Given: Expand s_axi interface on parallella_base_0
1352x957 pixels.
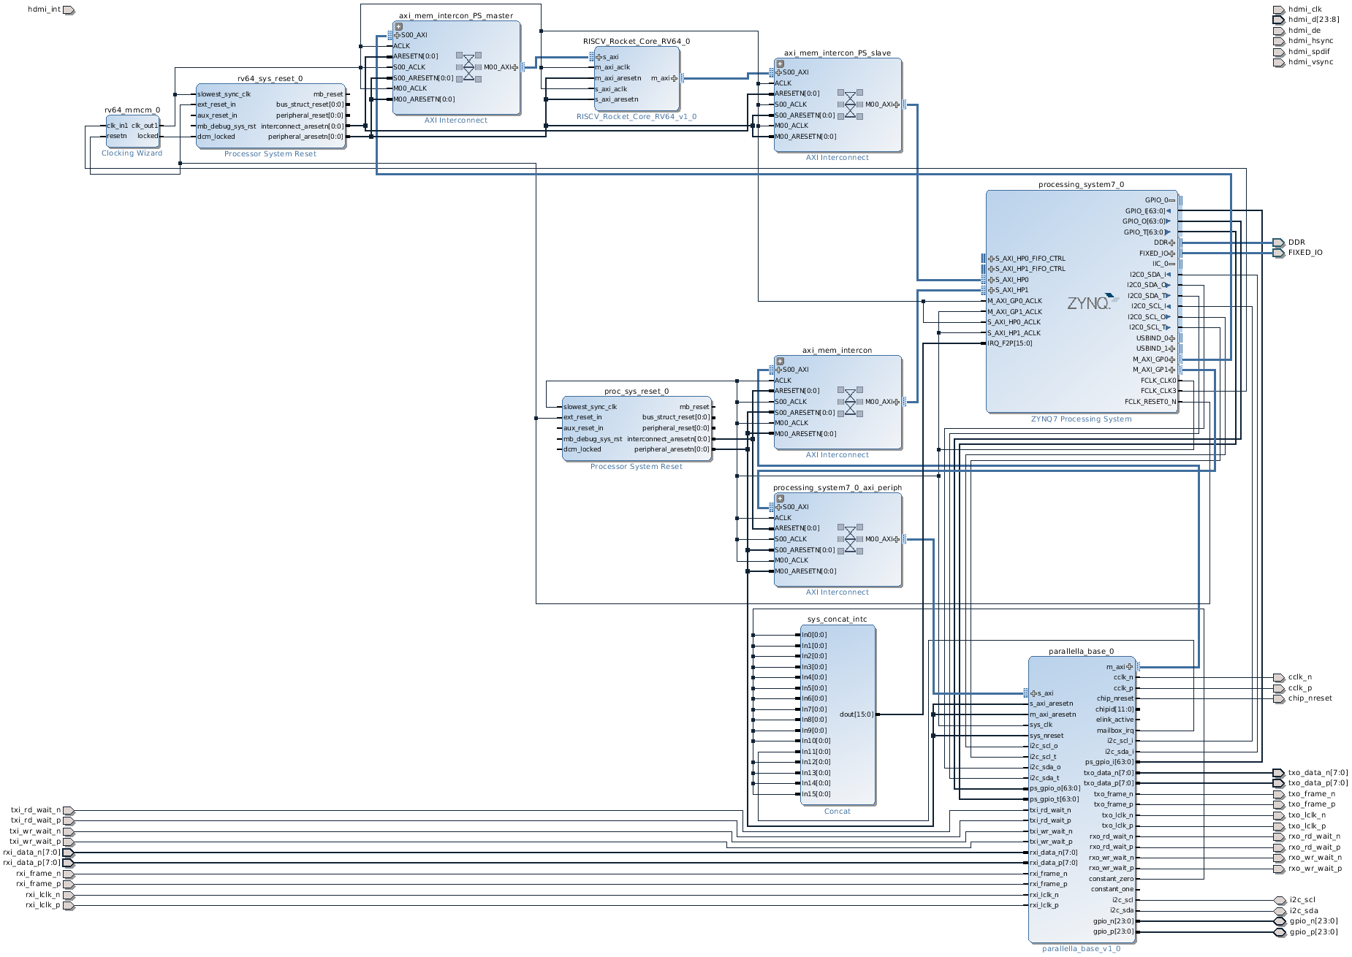Looking at the screenshot, I should [x=1033, y=693].
